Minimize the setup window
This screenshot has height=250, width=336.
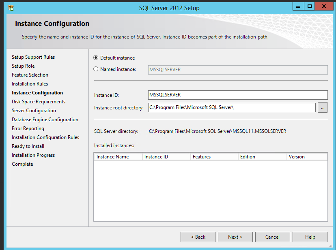pos(298,6)
